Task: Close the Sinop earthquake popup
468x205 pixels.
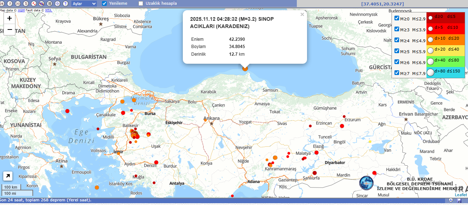Action: (302, 15)
